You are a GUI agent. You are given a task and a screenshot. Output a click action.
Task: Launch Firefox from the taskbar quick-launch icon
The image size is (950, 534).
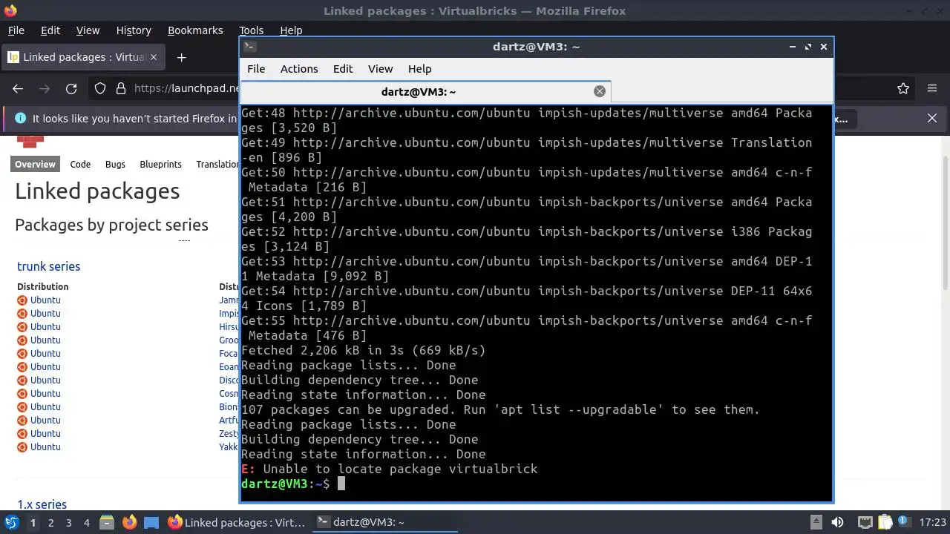[129, 523]
